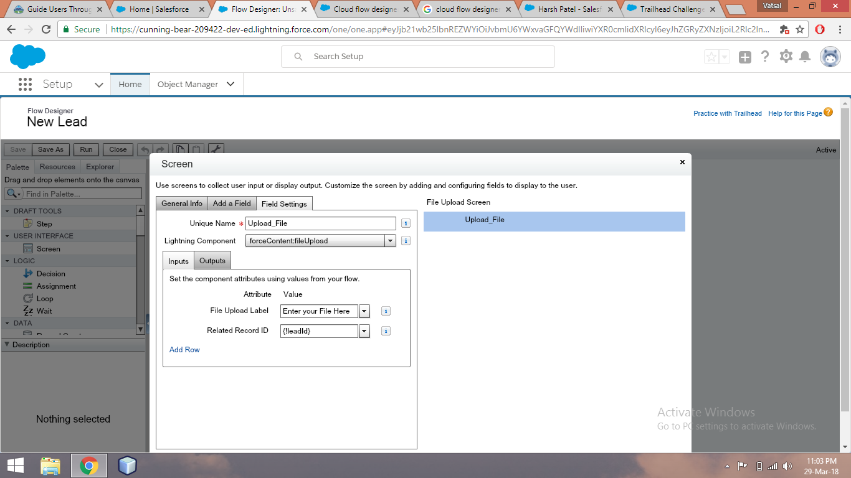Click the volume icon in system tray
The image size is (851, 478).
(787, 466)
